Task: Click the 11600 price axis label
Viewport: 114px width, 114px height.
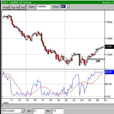Action: coord(109,22)
